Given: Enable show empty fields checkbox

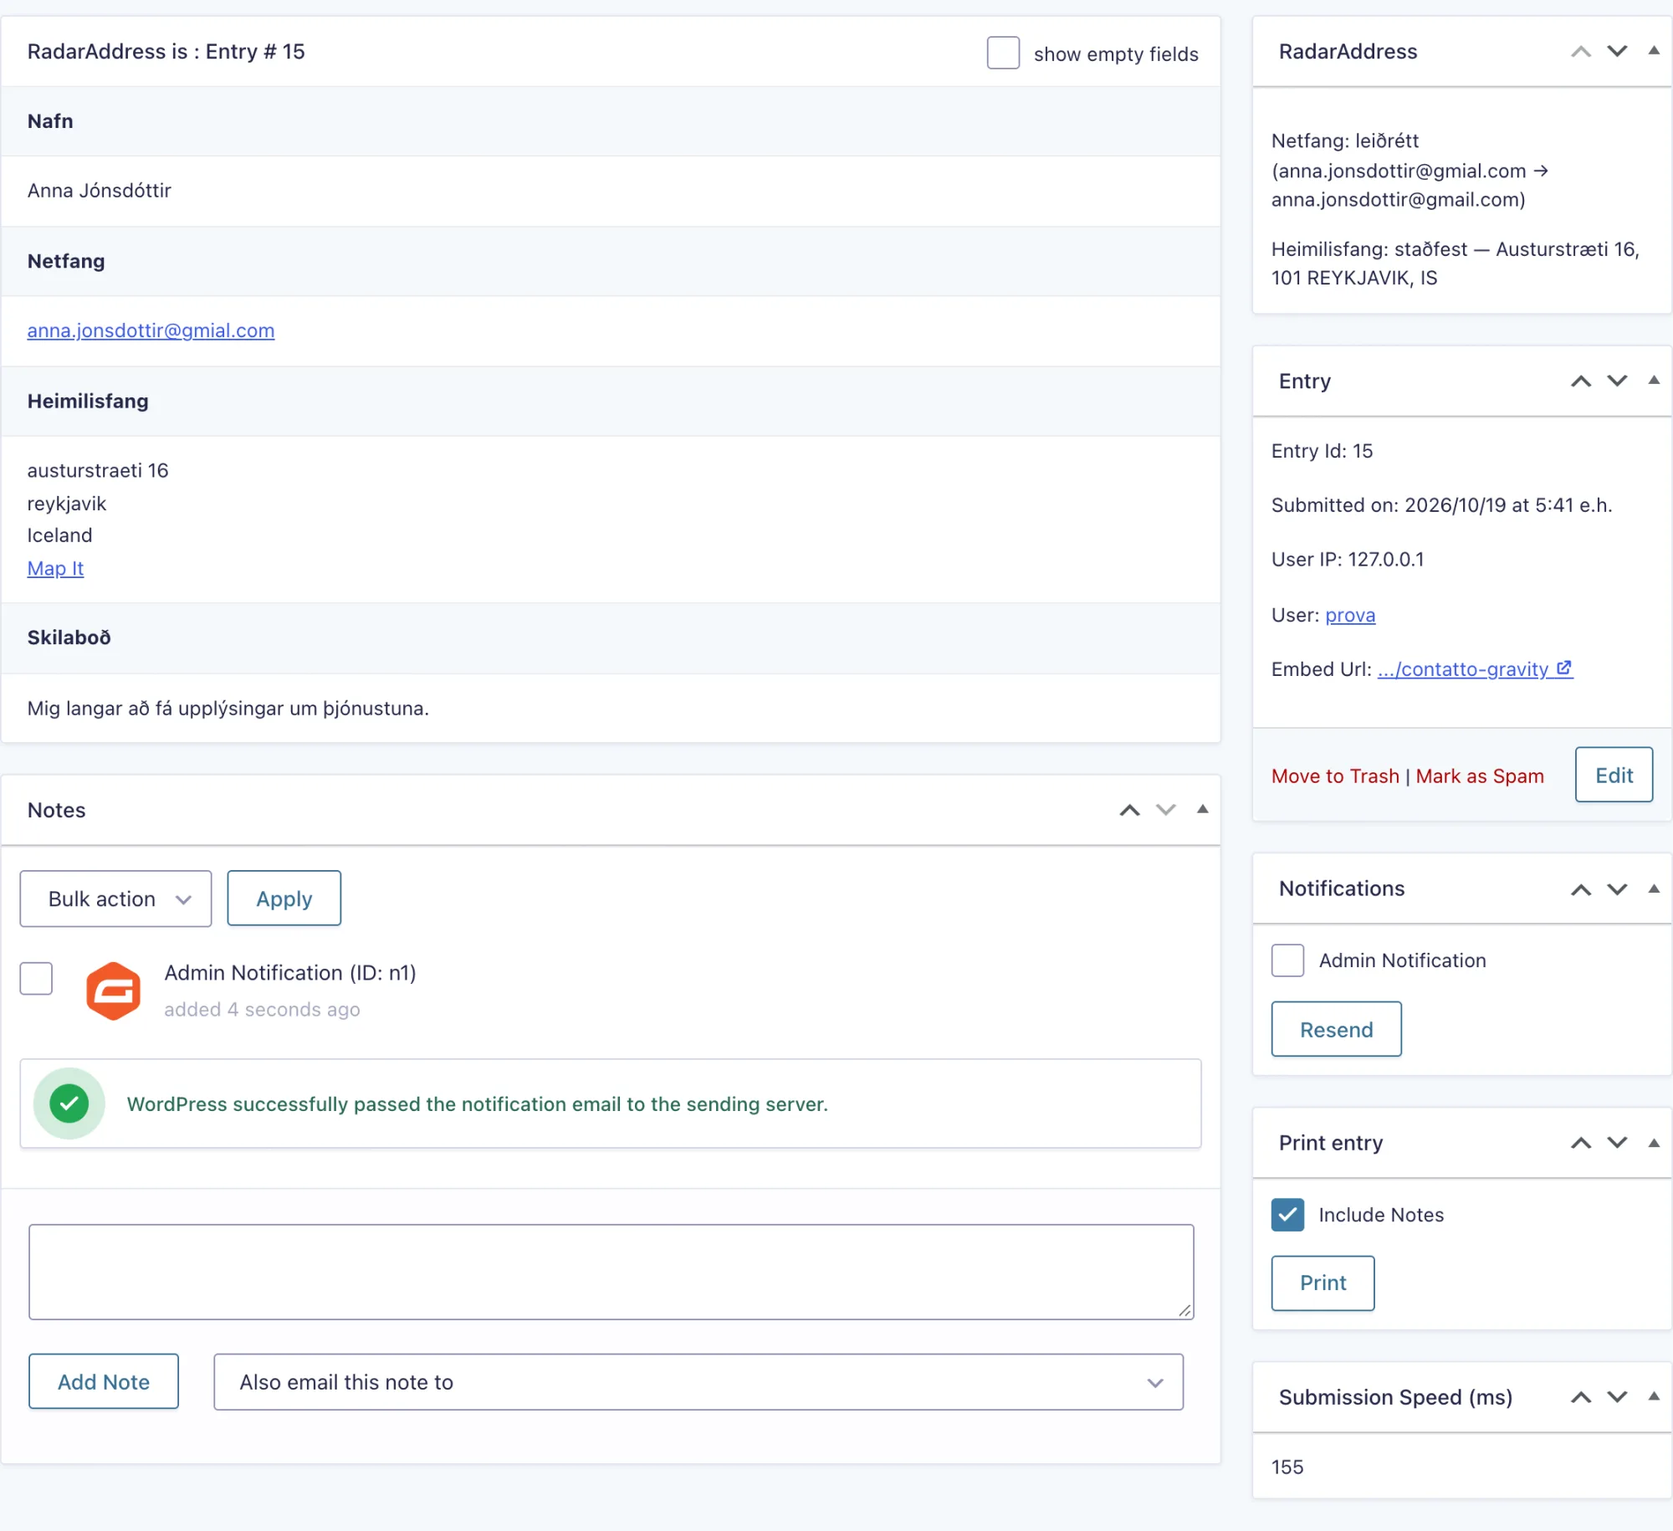Looking at the screenshot, I should [x=1003, y=53].
